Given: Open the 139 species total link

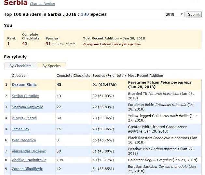Looking at the screenshot, I should [85, 14].
